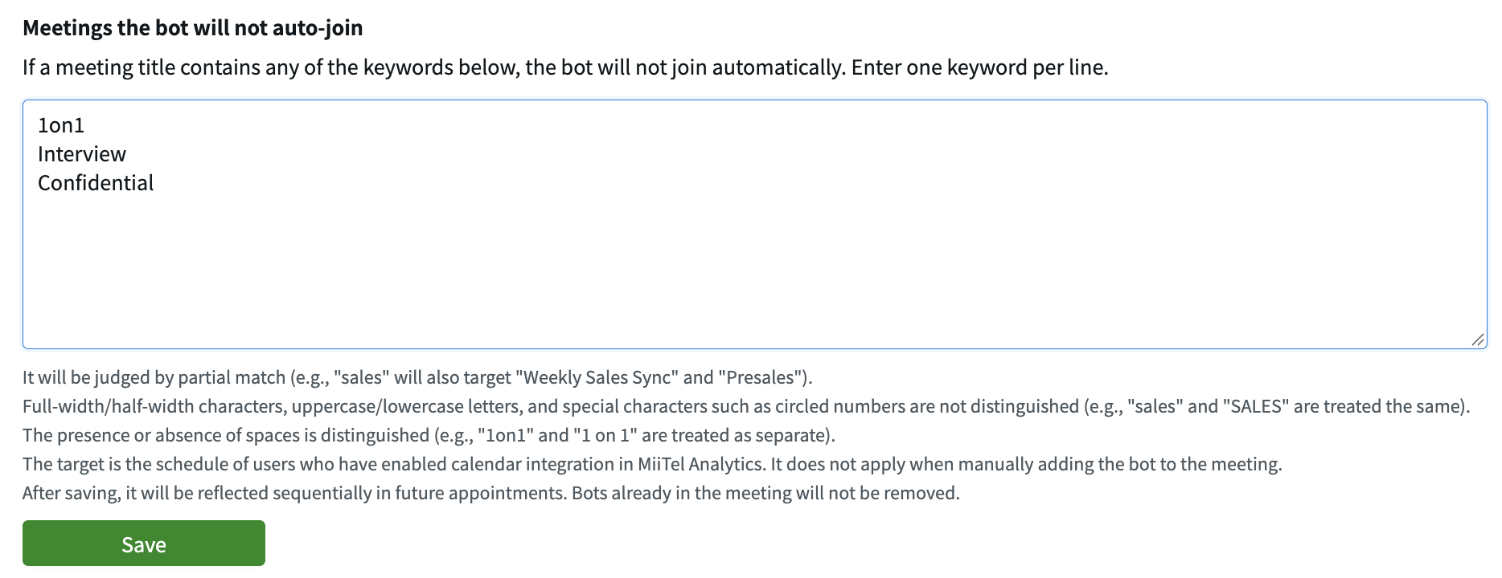Click the full-width/half-width characters note
Screen dimensions: 1502x578
point(746,406)
